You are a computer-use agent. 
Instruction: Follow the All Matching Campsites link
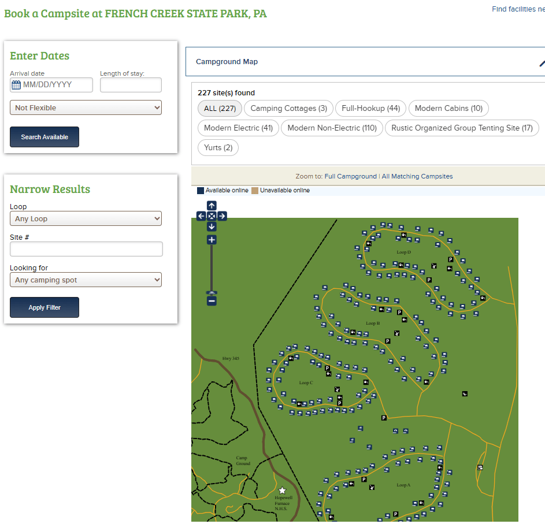pos(417,176)
